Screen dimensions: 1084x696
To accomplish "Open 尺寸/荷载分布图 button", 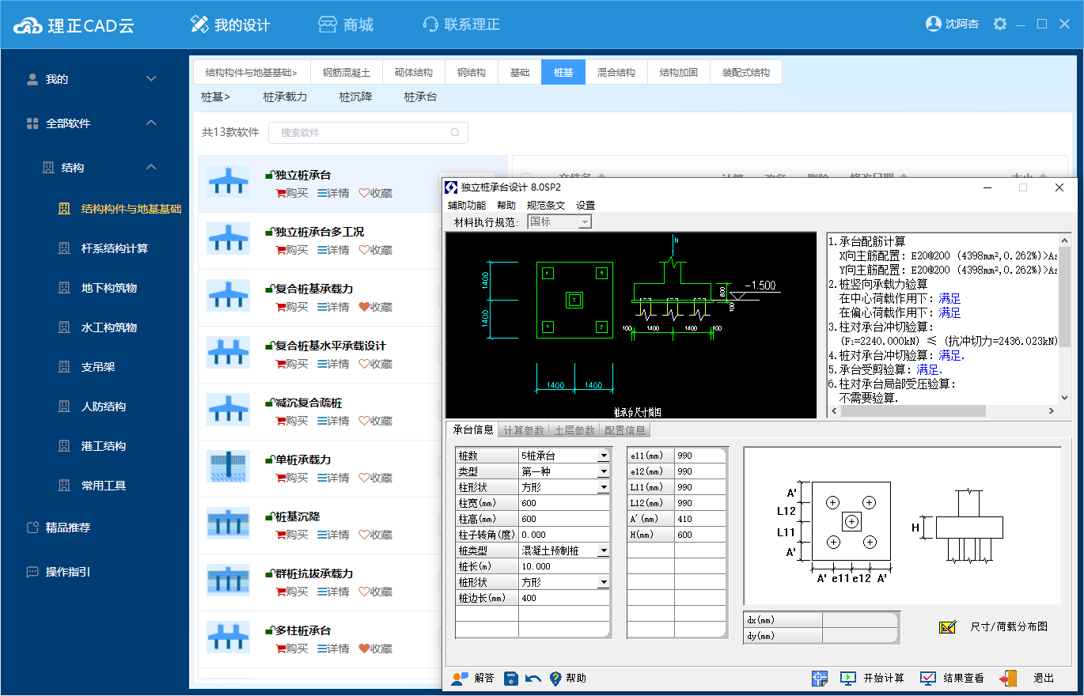I will click(x=994, y=626).
